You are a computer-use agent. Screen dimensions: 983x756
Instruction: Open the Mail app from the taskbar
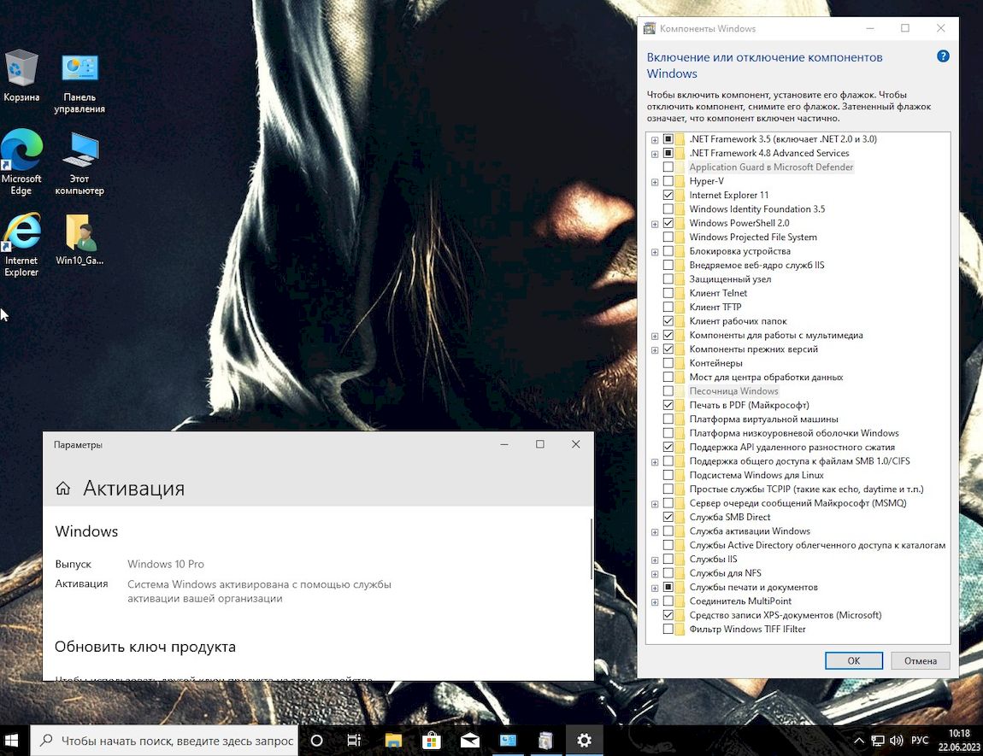click(x=469, y=740)
